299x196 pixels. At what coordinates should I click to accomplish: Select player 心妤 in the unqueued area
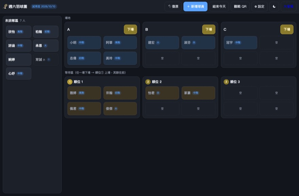tap(18, 73)
